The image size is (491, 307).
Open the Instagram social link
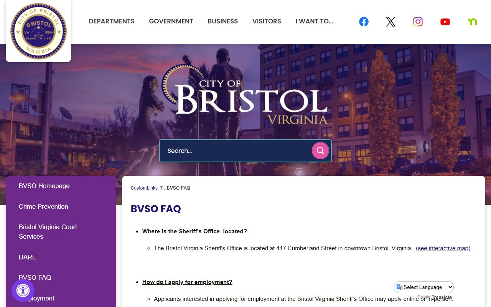(x=418, y=22)
